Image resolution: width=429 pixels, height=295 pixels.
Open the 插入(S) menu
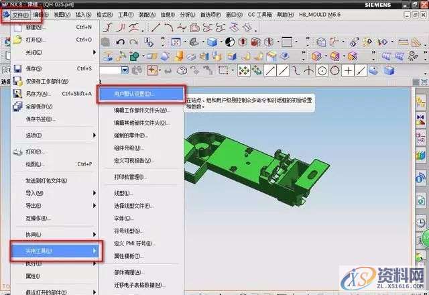(x=83, y=15)
